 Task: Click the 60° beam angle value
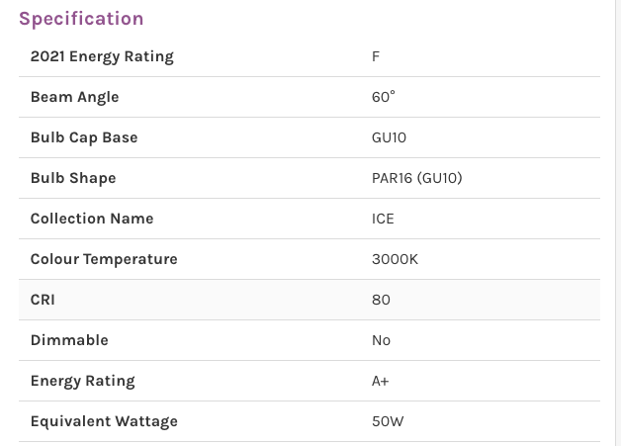pyautogui.click(x=384, y=97)
